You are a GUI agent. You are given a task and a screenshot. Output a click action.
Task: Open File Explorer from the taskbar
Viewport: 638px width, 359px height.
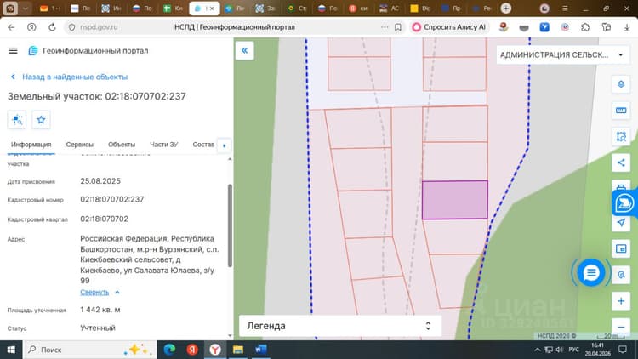pyautogui.click(x=237, y=350)
